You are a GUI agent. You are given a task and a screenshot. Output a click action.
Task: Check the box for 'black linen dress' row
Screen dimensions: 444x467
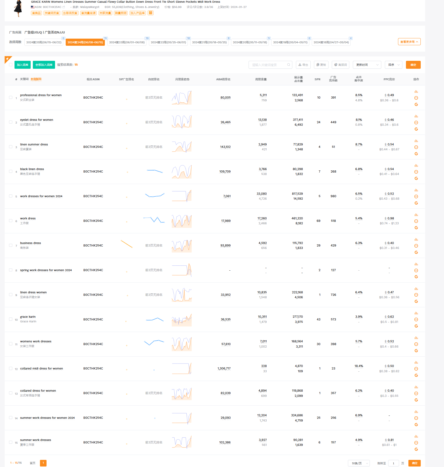tap(11, 171)
